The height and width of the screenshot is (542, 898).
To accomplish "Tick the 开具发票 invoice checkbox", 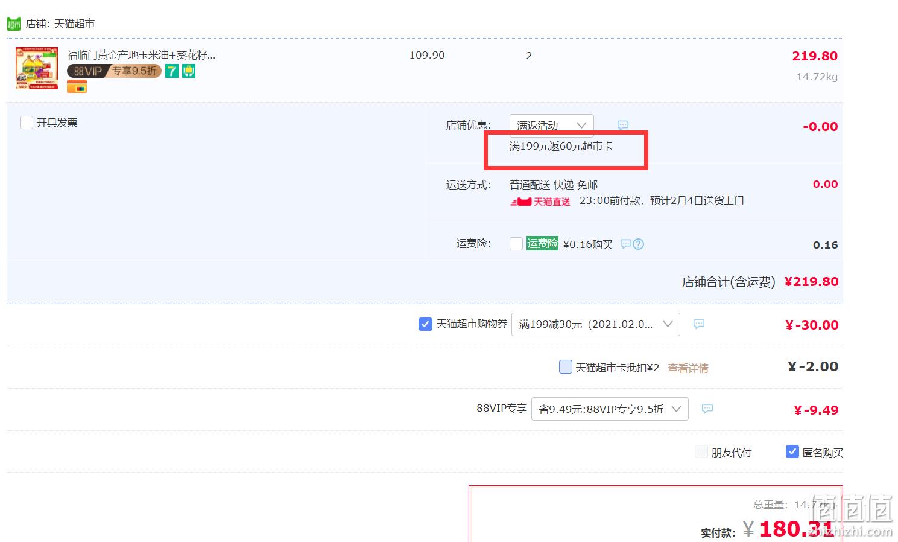I will (x=27, y=123).
